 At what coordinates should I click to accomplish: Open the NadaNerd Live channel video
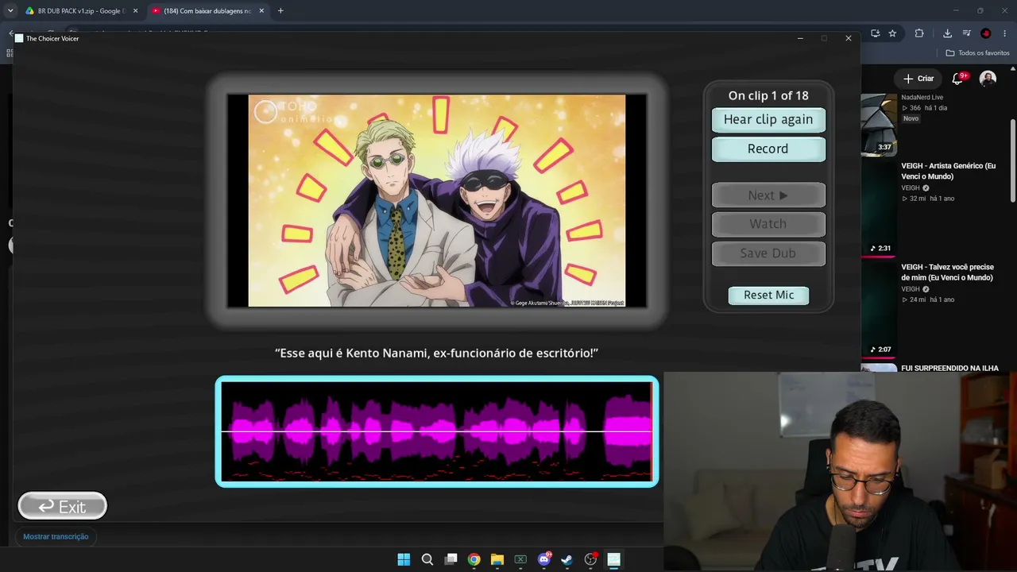tap(922, 97)
